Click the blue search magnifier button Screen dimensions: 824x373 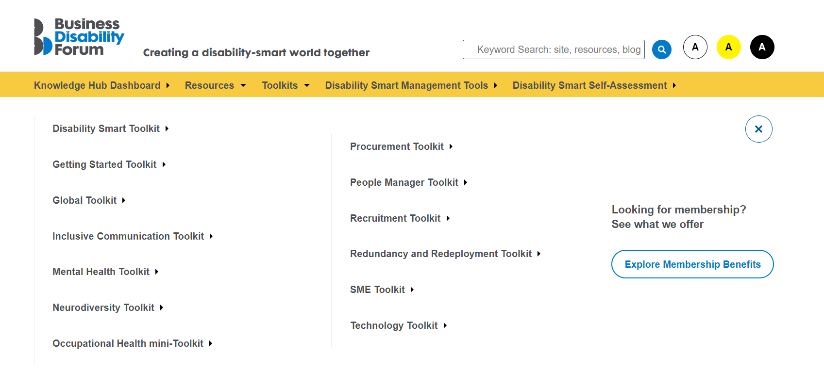point(661,49)
